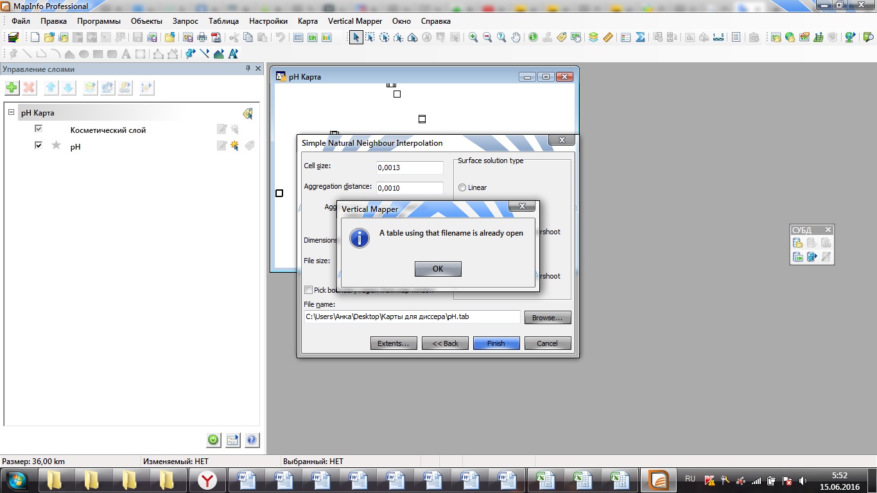Image resolution: width=877 pixels, height=493 pixels.
Task: Click the Cell size input field
Action: pos(410,168)
